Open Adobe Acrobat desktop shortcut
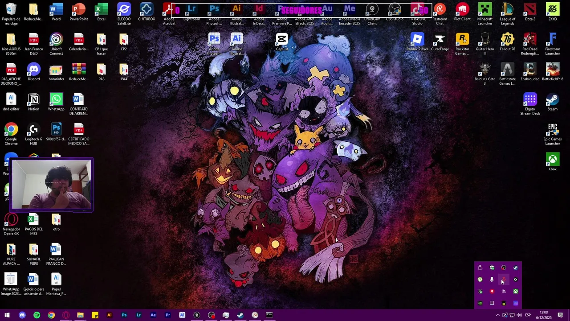This screenshot has height=321, width=570. coord(169,14)
